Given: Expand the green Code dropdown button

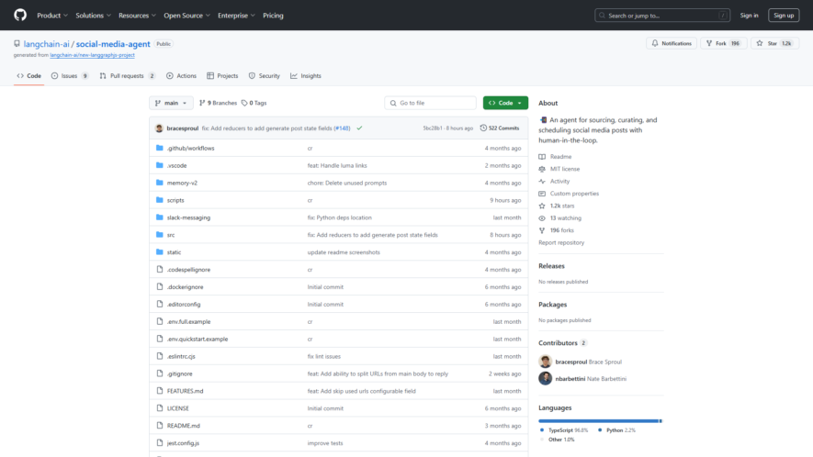Looking at the screenshot, I should click(505, 103).
